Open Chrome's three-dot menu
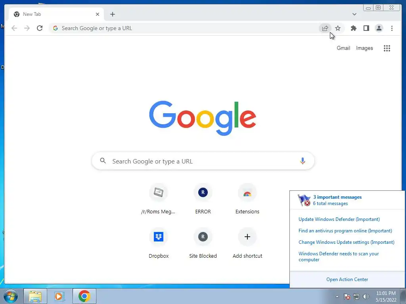Image resolution: width=406 pixels, height=304 pixels. [x=392, y=28]
